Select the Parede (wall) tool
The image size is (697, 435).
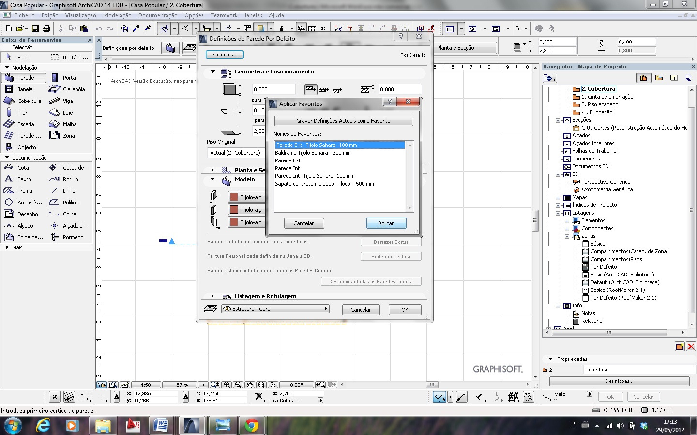(24, 77)
